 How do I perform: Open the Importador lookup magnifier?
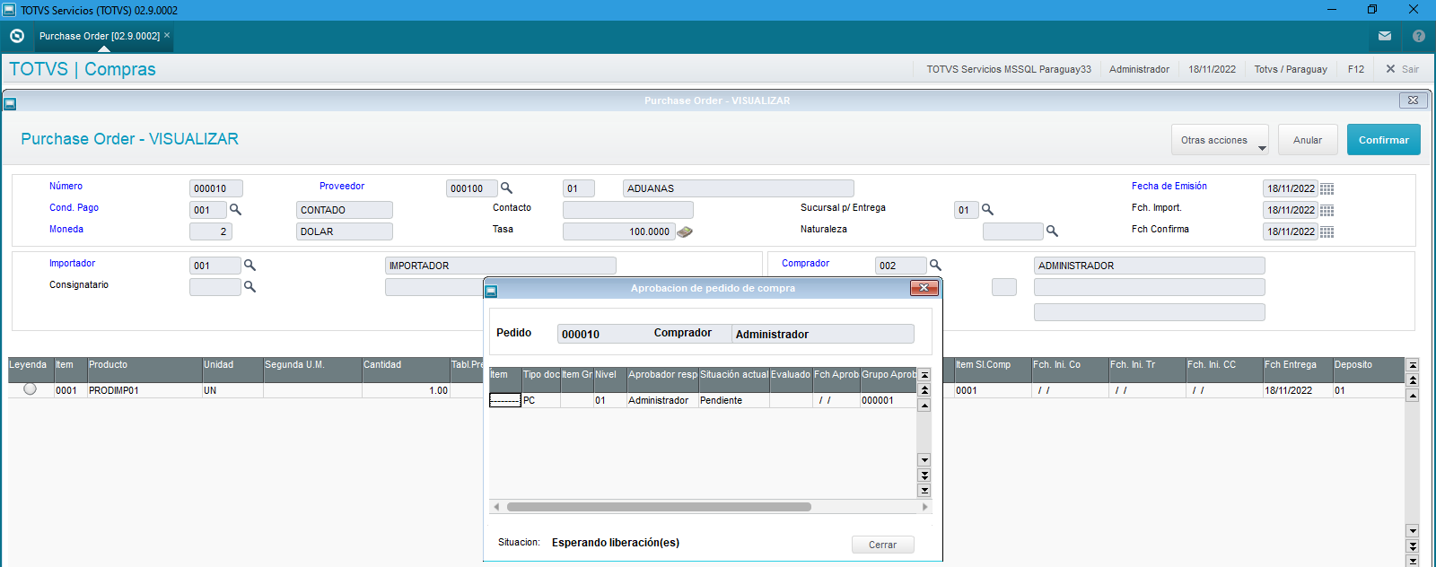point(250,266)
